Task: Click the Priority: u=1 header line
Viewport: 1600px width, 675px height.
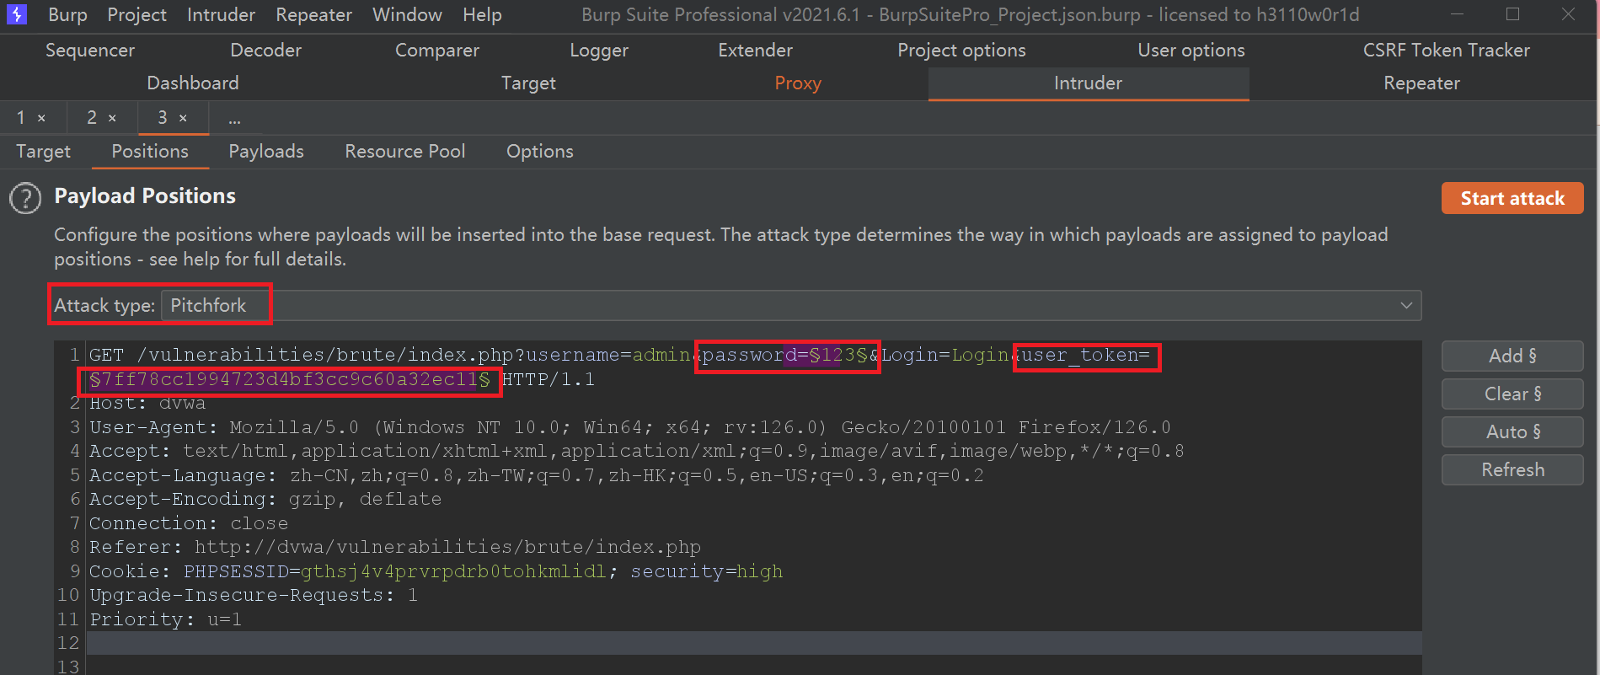Action: click(x=166, y=620)
